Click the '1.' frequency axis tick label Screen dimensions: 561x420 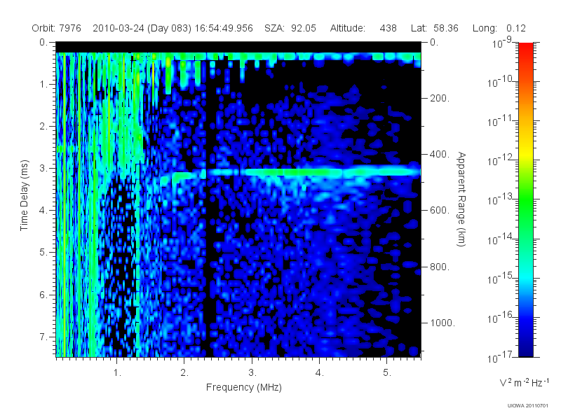click(117, 373)
